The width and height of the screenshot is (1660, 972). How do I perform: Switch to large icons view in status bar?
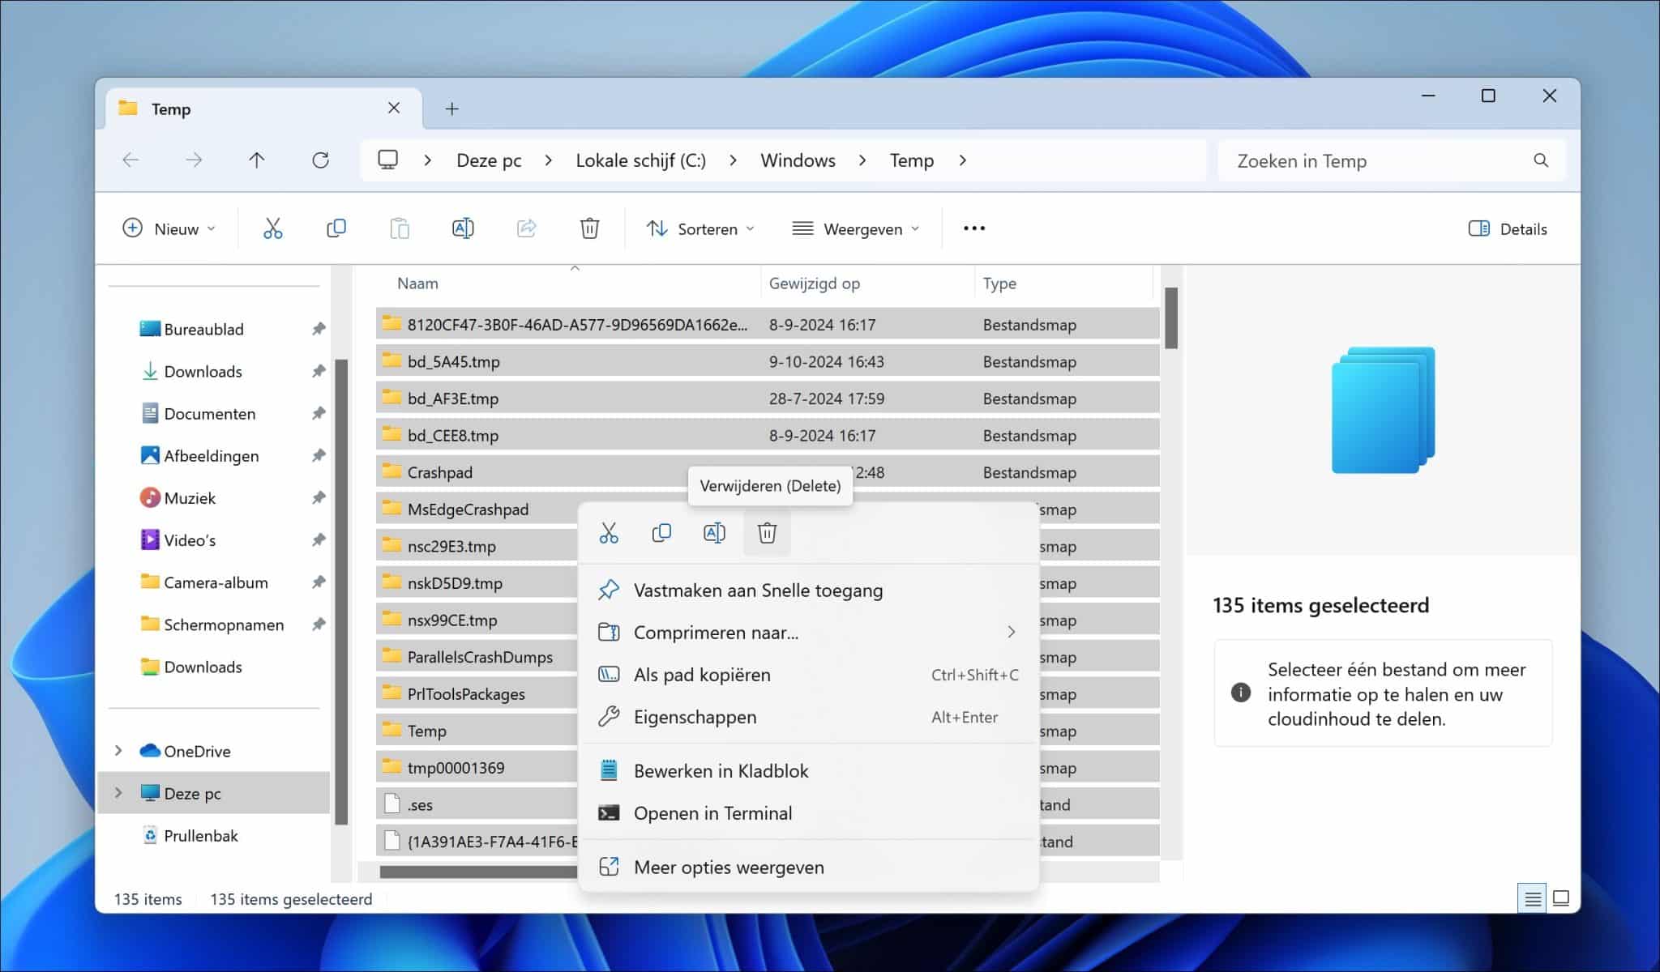coord(1560,898)
